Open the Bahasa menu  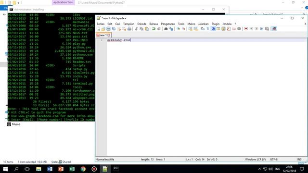[x=154, y=24]
